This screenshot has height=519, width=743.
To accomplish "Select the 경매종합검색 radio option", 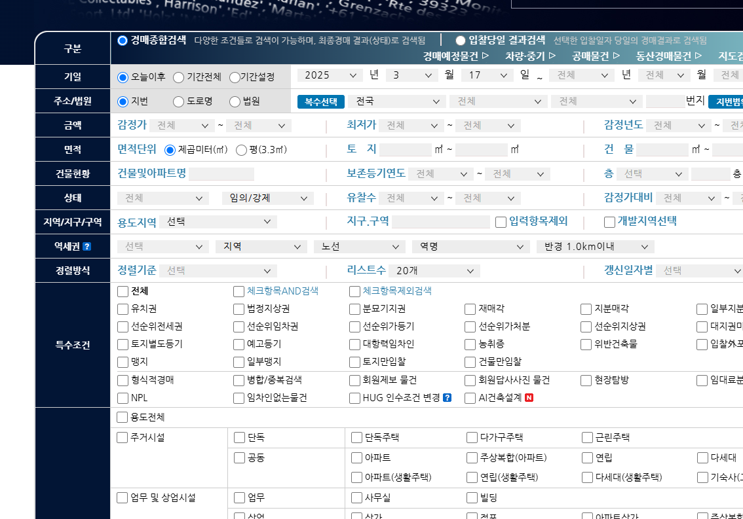I will (x=123, y=41).
